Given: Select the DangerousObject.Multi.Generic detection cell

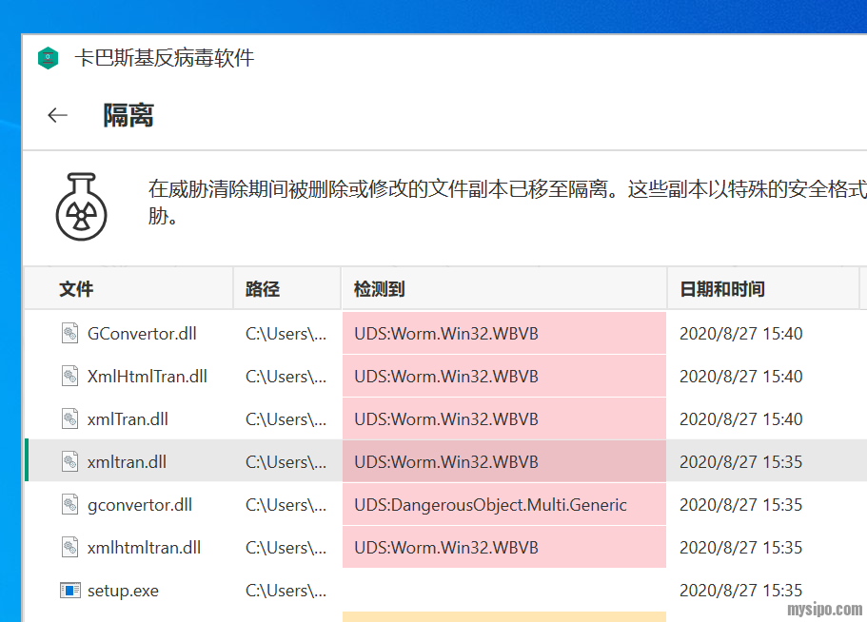Looking at the screenshot, I should 490,505.
